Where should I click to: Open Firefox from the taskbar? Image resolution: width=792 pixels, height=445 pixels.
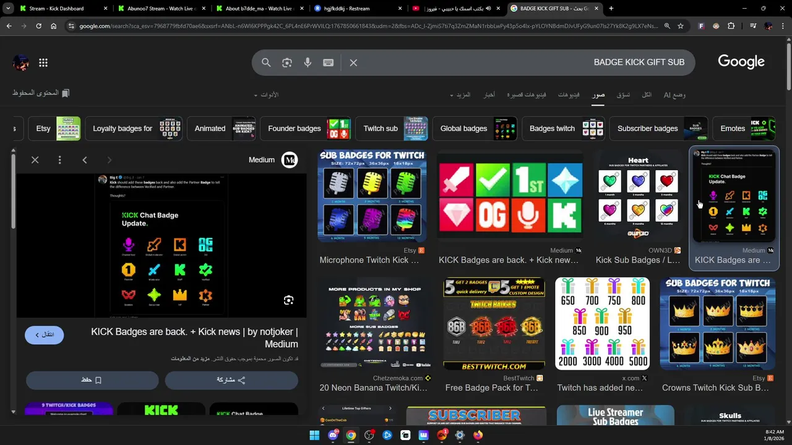click(x=478, y=435)
